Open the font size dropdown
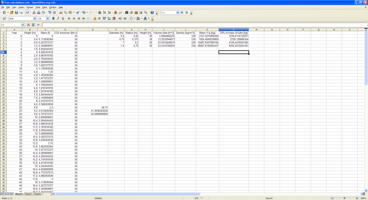The width and height of the screenshot is (368, 200). click(48, 19)
